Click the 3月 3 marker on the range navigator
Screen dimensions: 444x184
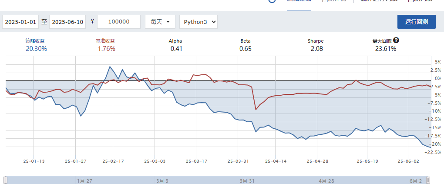[163, 181]
